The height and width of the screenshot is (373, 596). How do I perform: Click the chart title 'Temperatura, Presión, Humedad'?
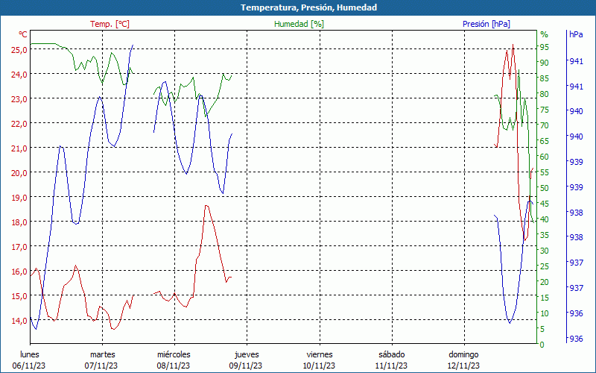(308, 7)
